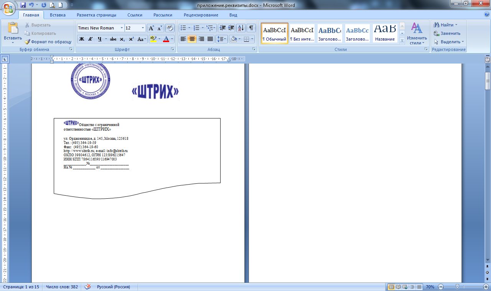Screen dimensions: 491x291
Task: Open the Шрифт dialog launcher
Action: click(x=172, y=49)
